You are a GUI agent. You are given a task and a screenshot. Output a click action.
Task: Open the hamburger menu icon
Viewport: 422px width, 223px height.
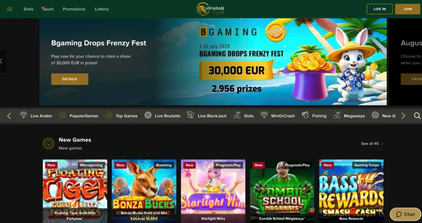pyautogui.click(x=10, y=9)
